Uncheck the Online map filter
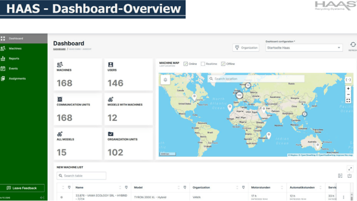The width and height of the screenshot is (357, 201). [x=186, y=64]
